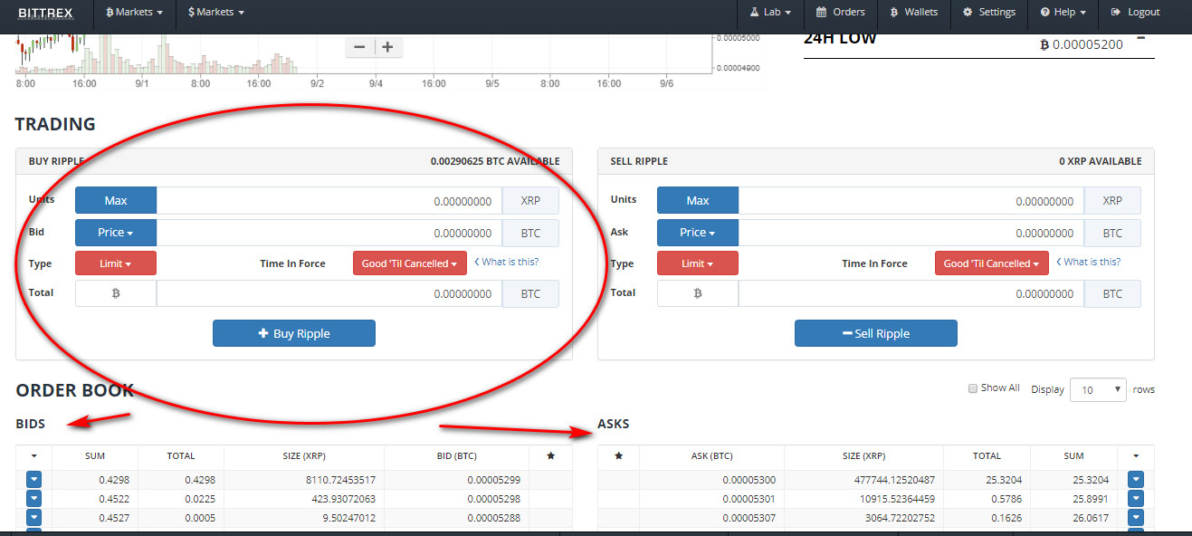Zoom in the chart with plus button
This screenshot has height=536, width=1192.
click(x=387, y=47)
